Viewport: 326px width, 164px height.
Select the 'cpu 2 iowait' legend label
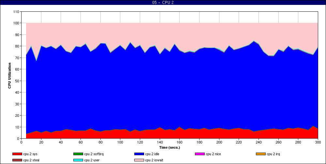pos(154,160)
